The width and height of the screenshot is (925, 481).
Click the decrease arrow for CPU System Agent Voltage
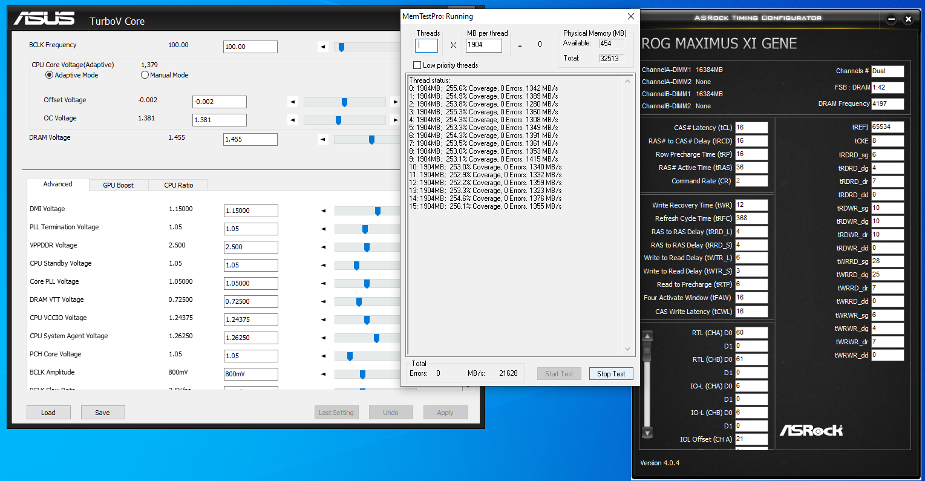click(323, 338)
